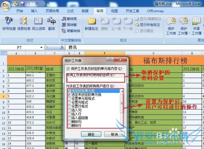The width and height of the screenshot is (204, 149).
Task: Open the Thesaurus (同义词库)
Action: point(38,24)
